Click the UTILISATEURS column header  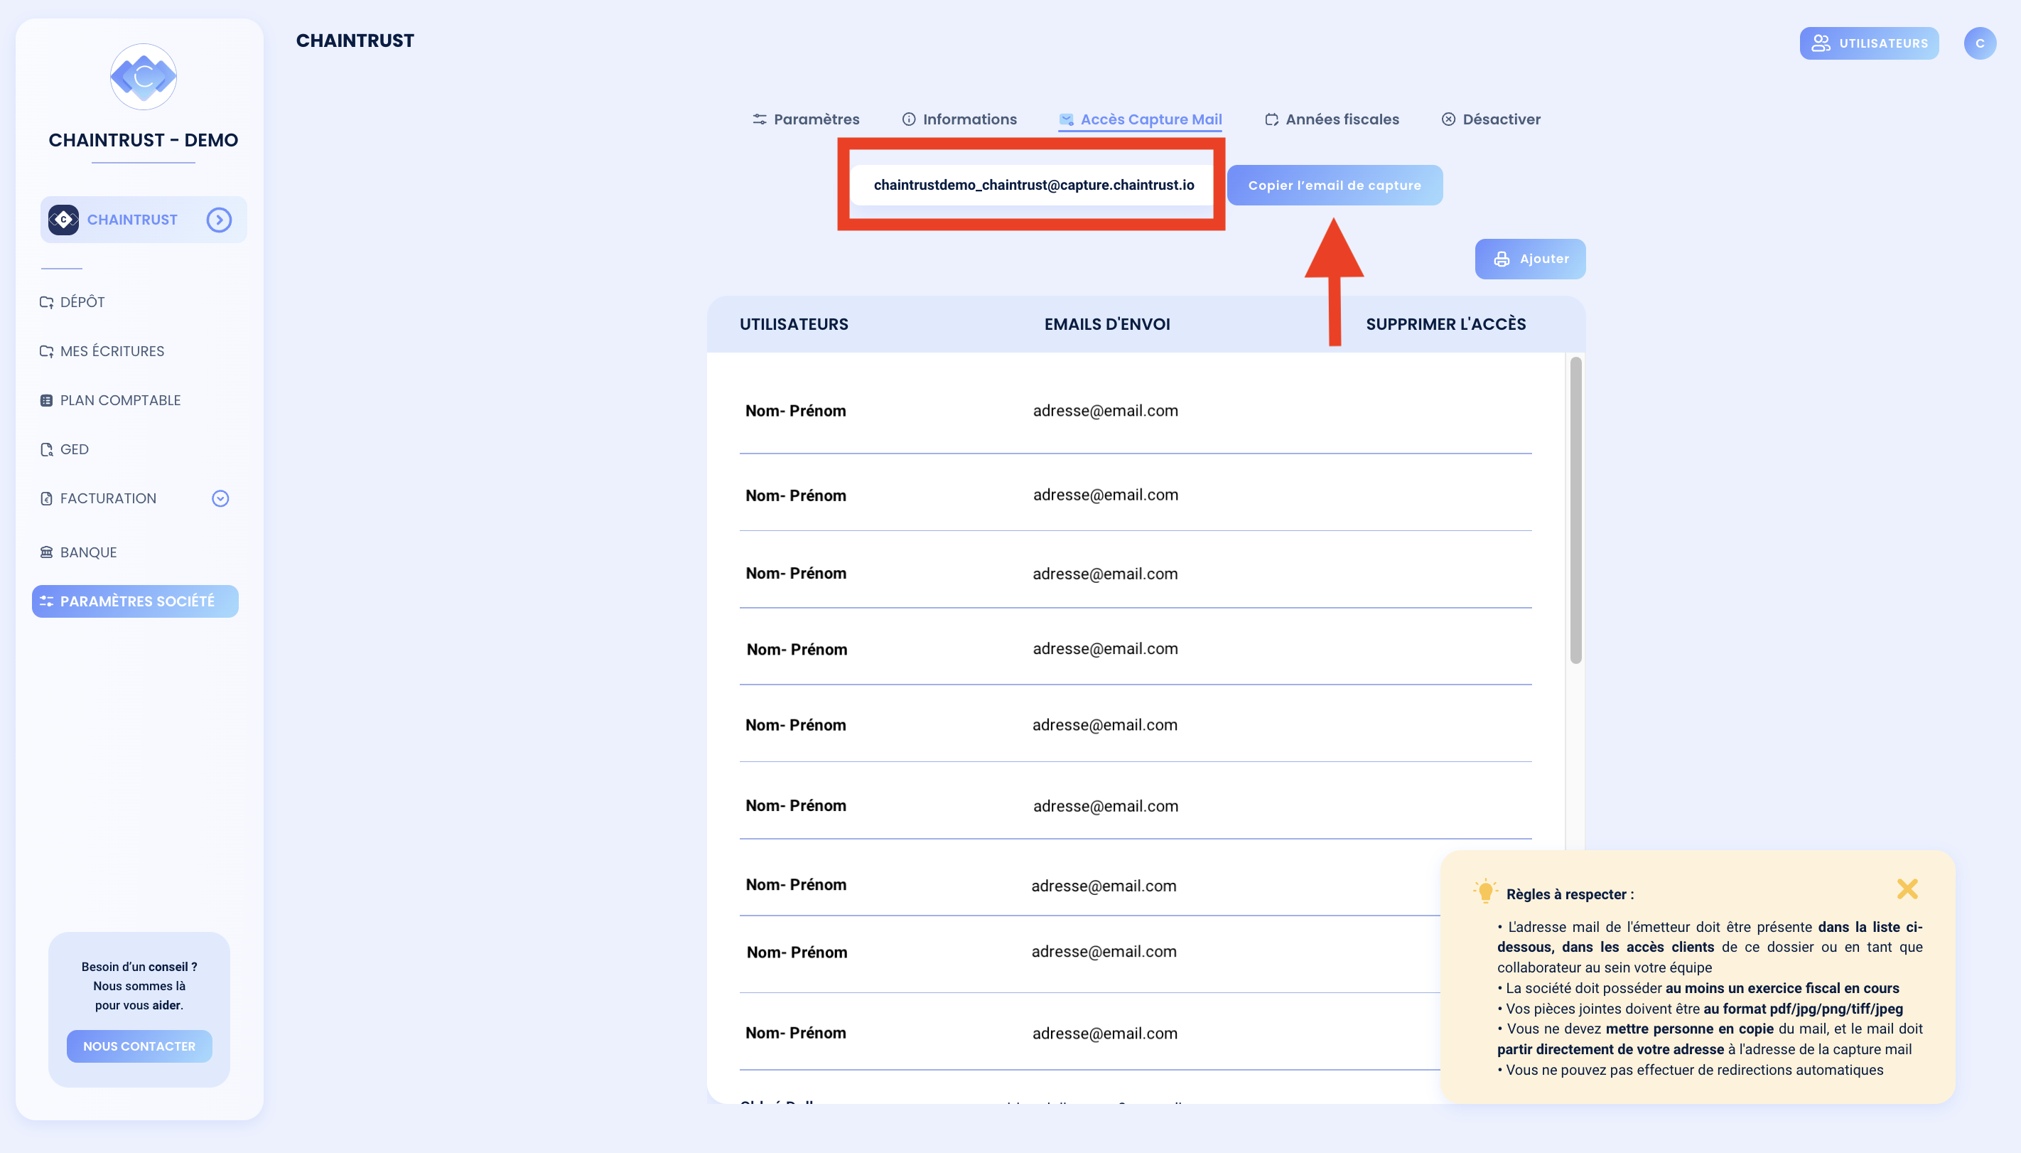tap(794, 324)
